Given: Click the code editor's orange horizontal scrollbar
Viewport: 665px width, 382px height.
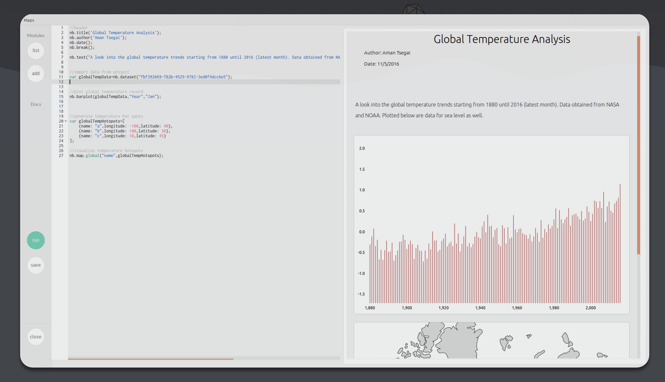Looking at the screenshot, I should click(150, 358).
